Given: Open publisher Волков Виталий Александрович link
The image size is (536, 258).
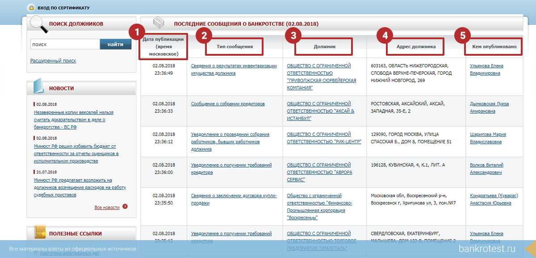Looking at the screenshot, I should (486, 168).
